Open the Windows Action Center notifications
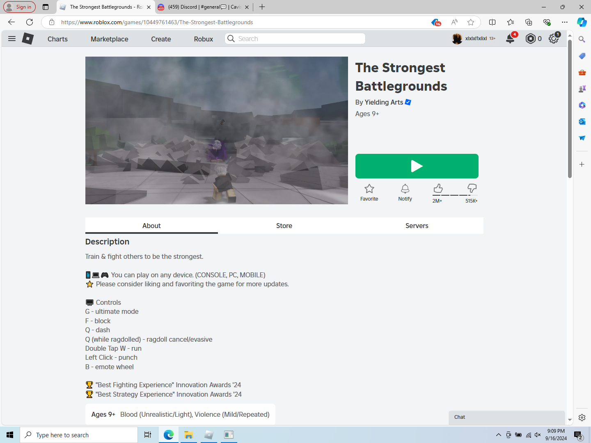This screenshot has height=443, width=591. click(579, 435)
